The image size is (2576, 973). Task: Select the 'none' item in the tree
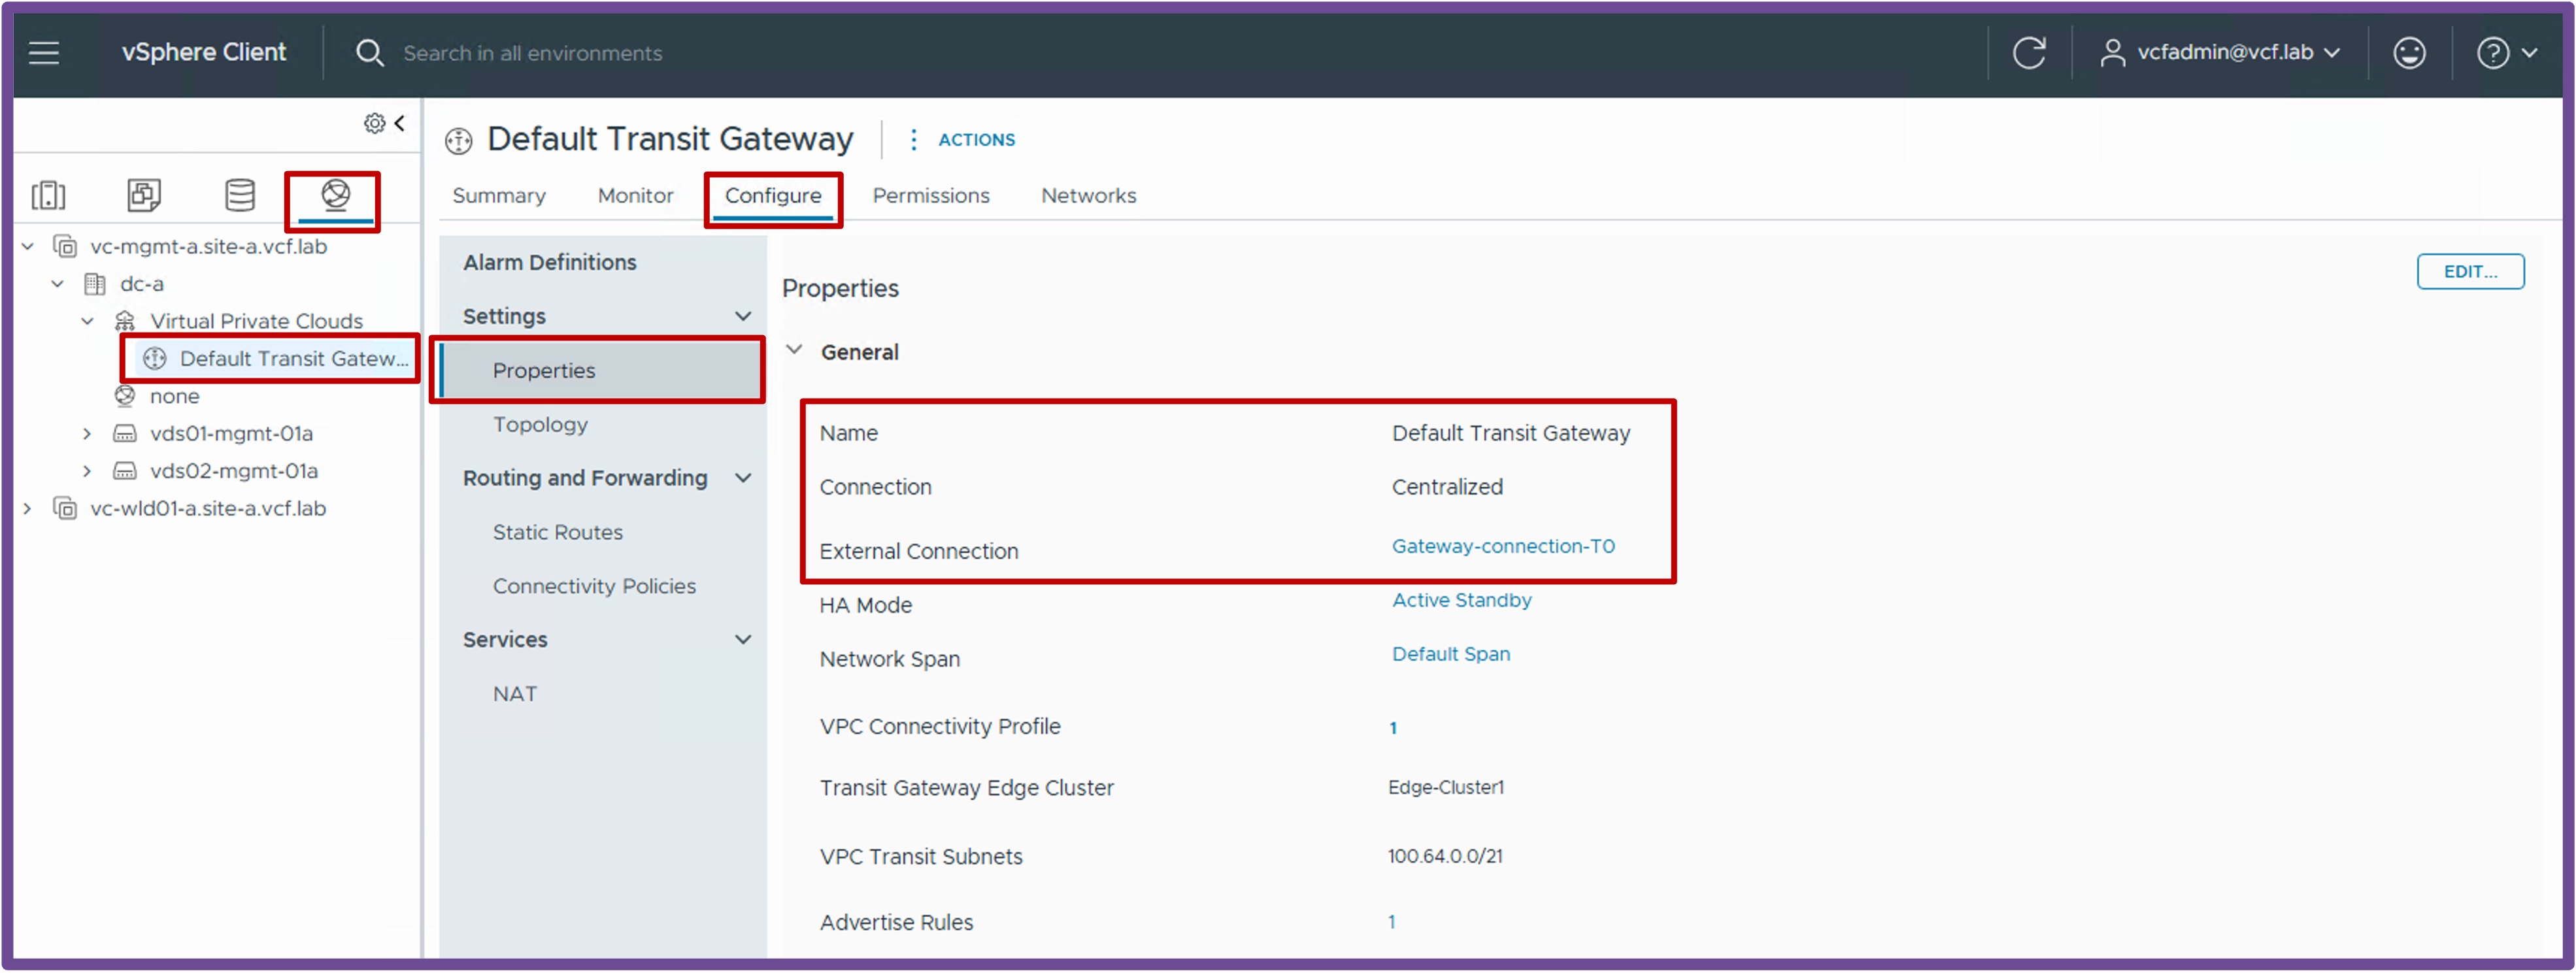tap(174, 397)
